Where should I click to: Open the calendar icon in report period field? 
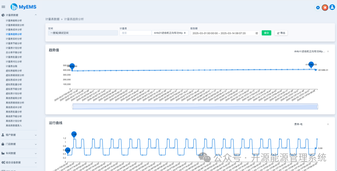[257, 33]
